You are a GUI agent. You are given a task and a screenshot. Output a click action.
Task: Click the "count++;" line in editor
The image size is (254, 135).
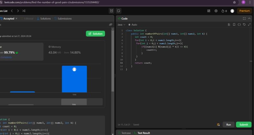152,50
